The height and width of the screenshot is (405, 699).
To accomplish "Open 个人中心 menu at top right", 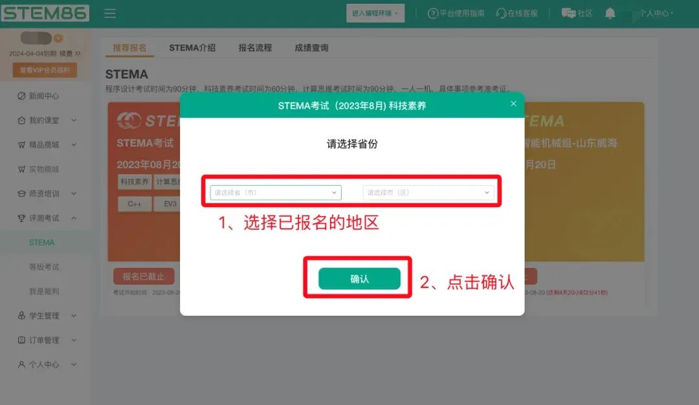I will point(656,14).
